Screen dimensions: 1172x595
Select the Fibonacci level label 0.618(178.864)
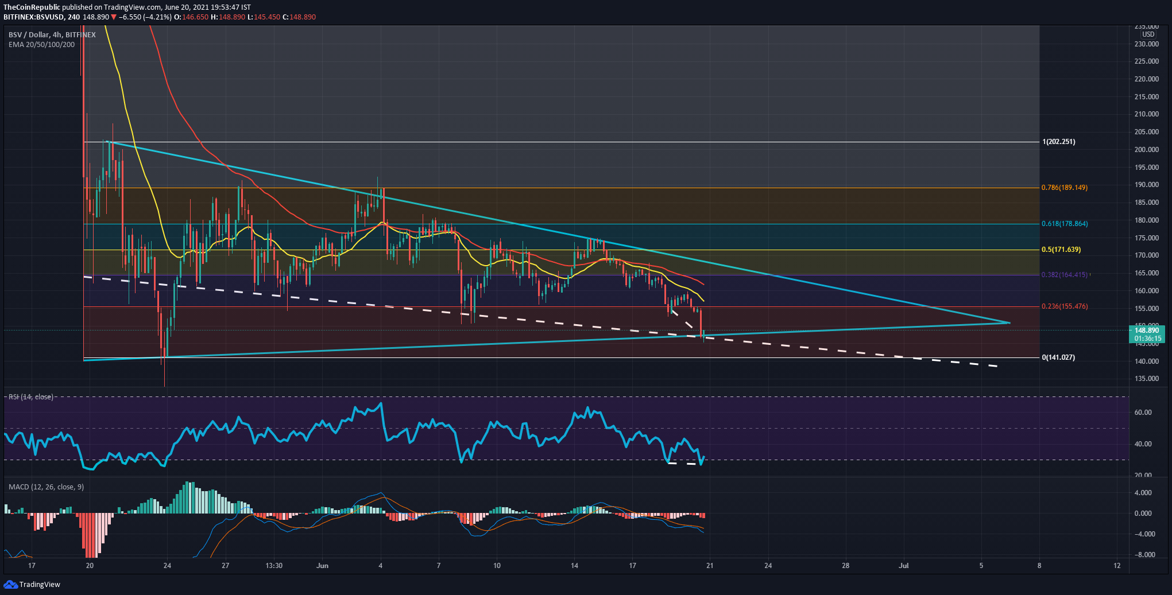point(1065,224)
